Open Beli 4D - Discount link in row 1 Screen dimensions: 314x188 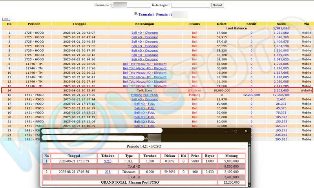(144, 33)
